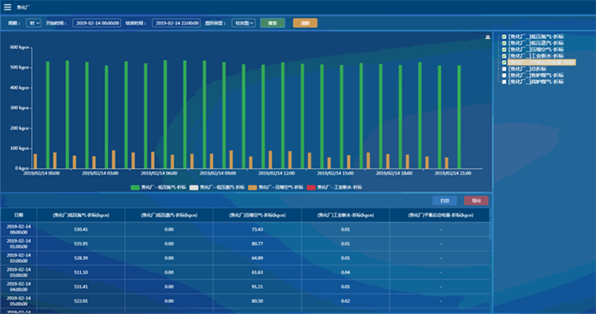Open the 周期 period dropdown
Screen dimensions: 596x314
(33, 23)
